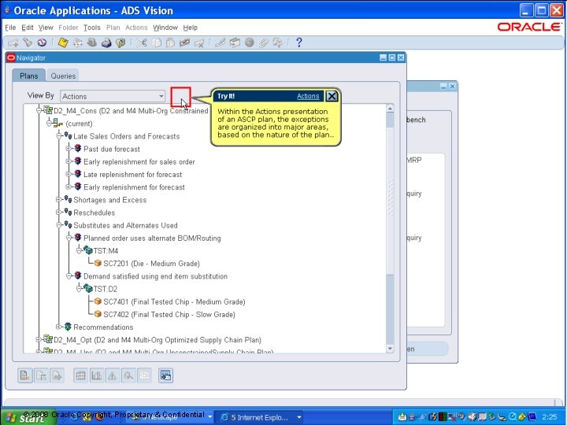Click the magnifier search icon in Navigator bottom bar
The height and width of the screenshot is (425, 567).
click(x=128, y=376)
